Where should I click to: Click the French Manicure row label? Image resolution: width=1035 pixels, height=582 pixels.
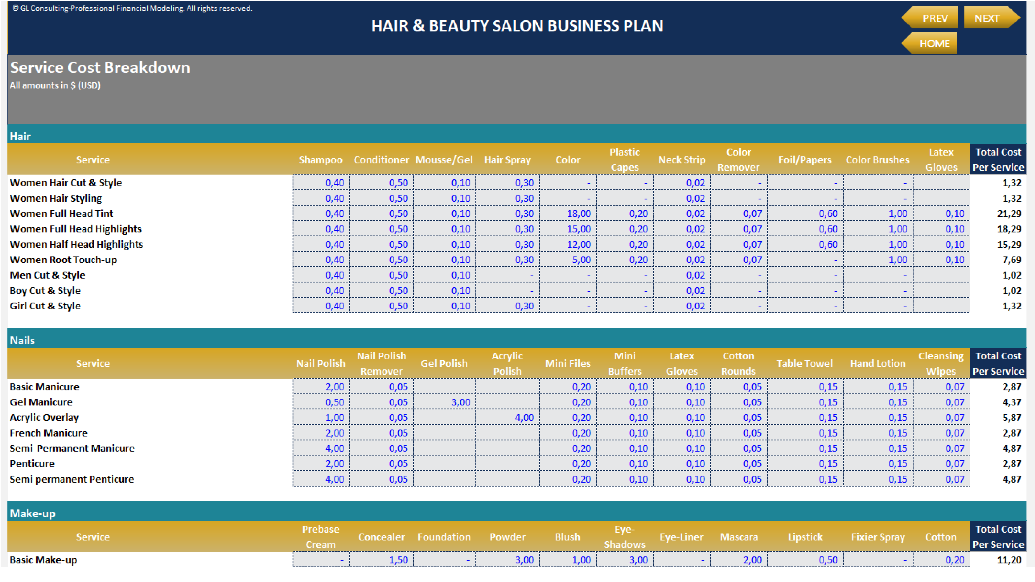(49, 433)
